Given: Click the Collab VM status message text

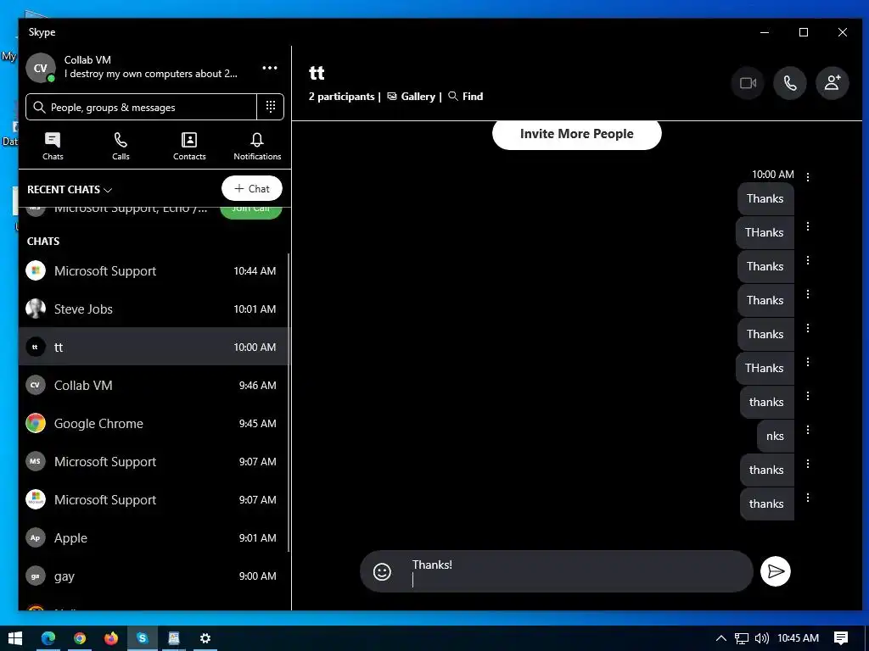Looking at the screenshot, I should [151, 74].
